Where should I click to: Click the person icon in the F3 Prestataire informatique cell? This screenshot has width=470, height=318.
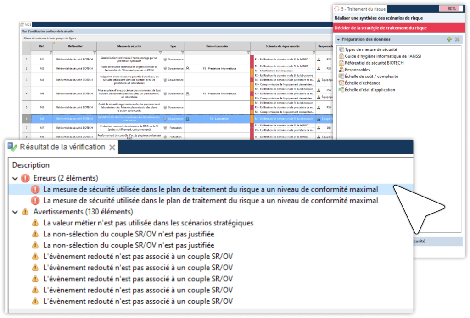pyautogui.click(x=187, y=69)
